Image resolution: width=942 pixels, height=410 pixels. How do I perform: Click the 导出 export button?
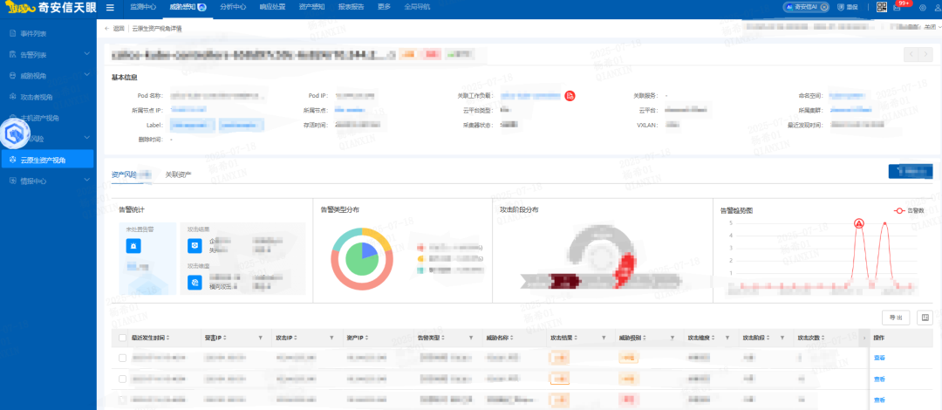[896, 318]
